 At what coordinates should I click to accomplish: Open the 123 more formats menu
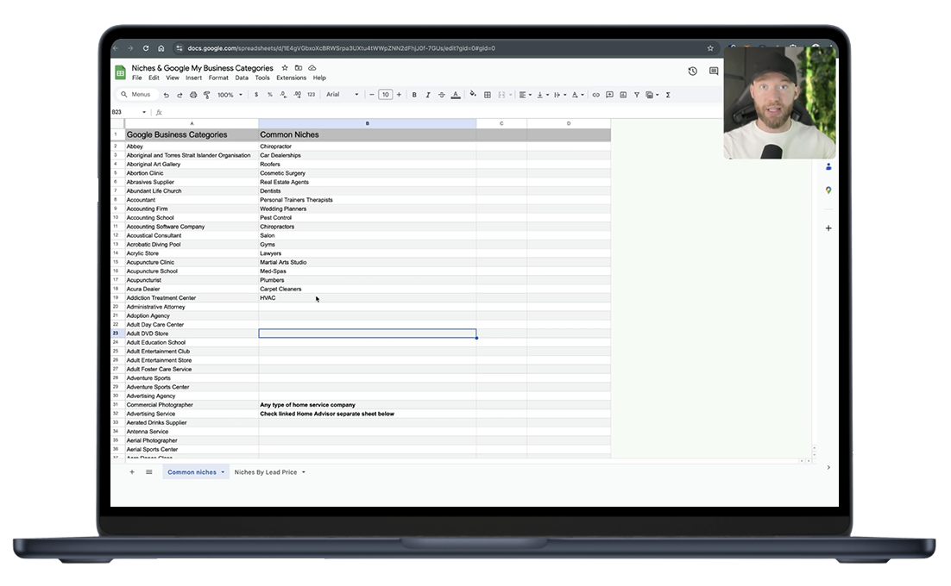(x=312, y=95)
